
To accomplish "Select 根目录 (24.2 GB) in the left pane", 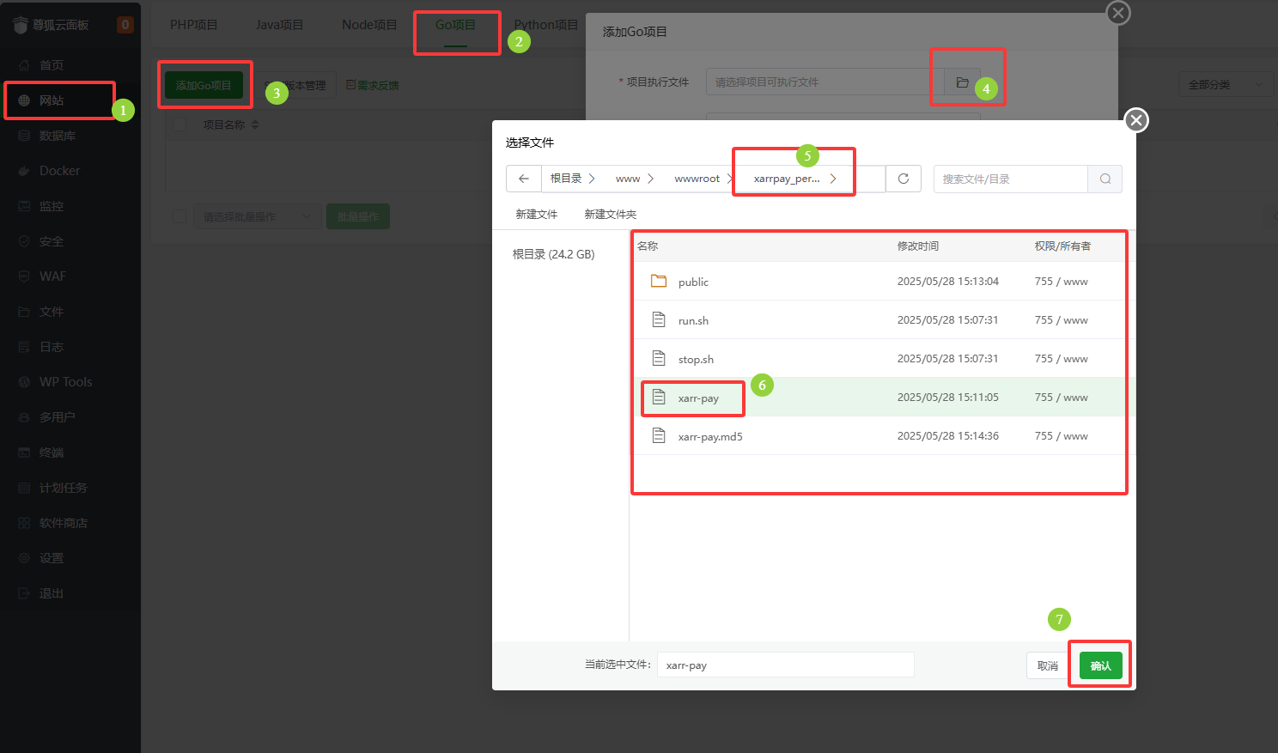I will (x=554, y=254).
